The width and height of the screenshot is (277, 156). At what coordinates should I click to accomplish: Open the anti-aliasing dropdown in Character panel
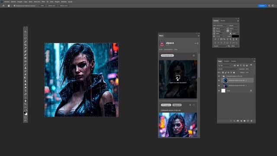tap(235, 46)
